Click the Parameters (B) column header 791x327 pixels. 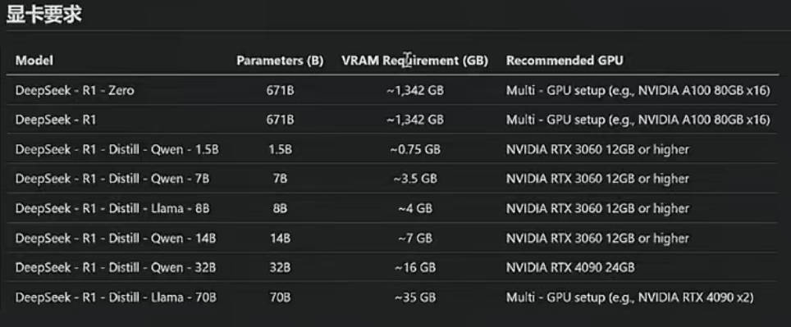point(280,61)
